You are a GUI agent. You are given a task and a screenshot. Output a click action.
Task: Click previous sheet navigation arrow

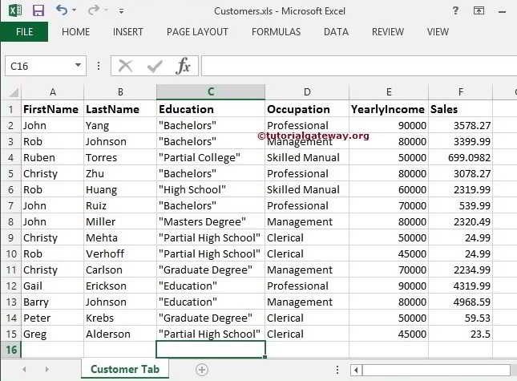pyautogui.click(x=24, y=370)
